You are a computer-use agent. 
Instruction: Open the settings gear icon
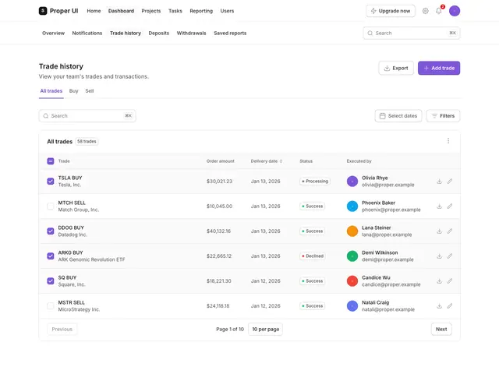(425, 11)
